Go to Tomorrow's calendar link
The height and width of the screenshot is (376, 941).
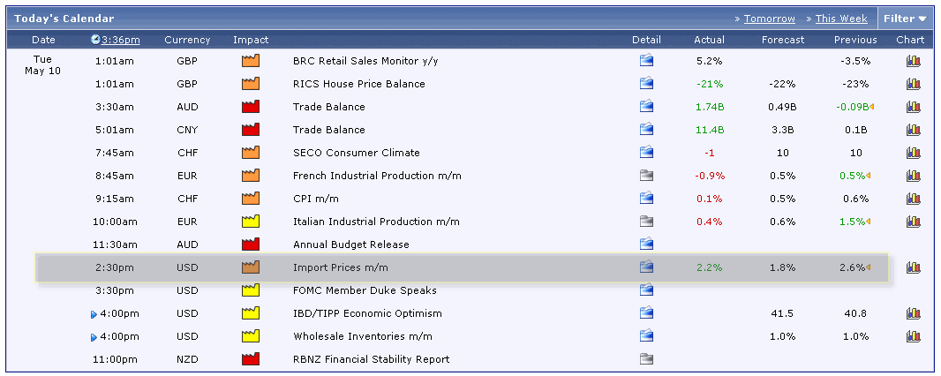770,19
